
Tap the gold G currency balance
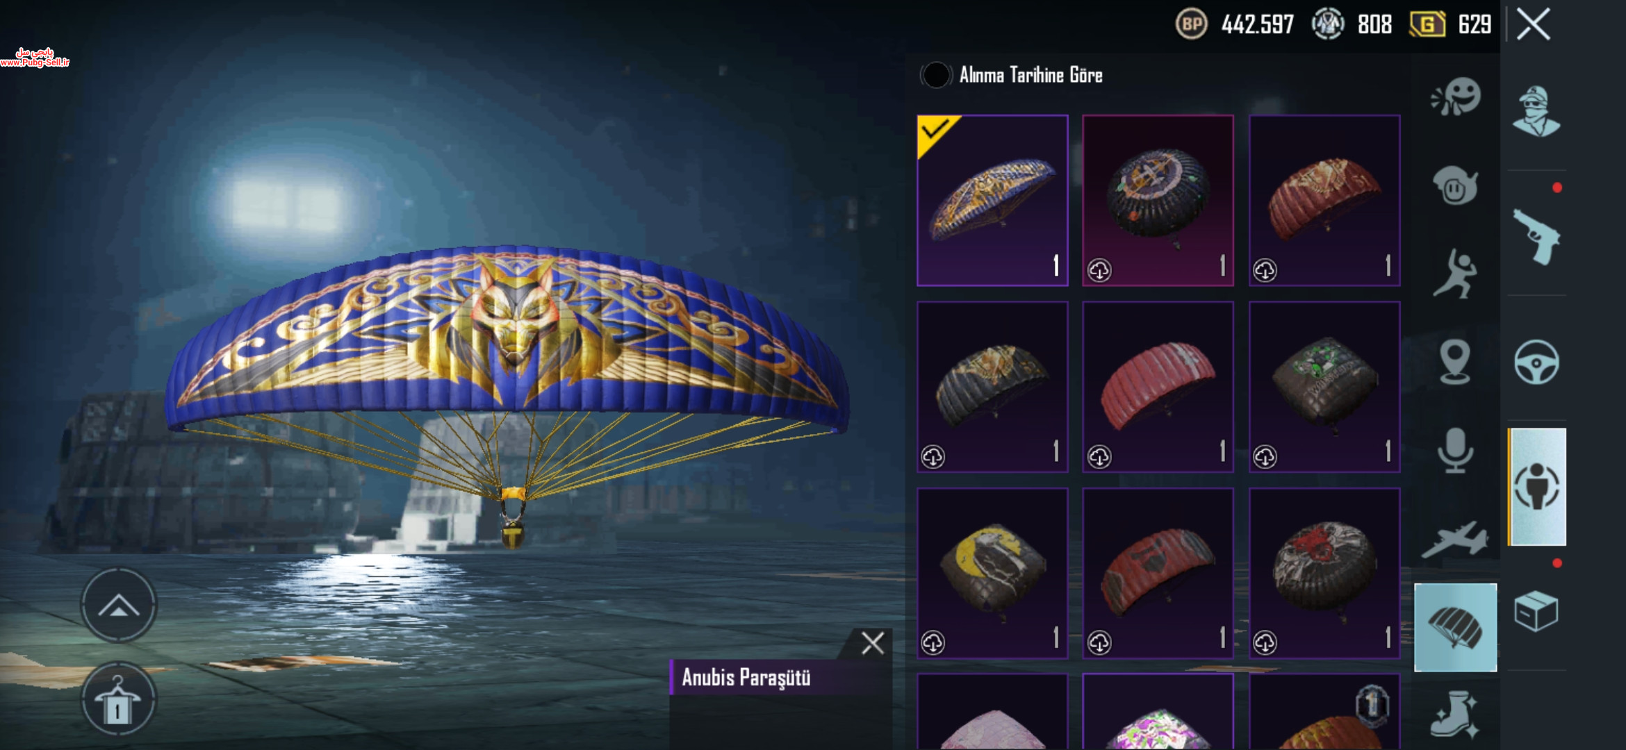tap(1451, 25)
